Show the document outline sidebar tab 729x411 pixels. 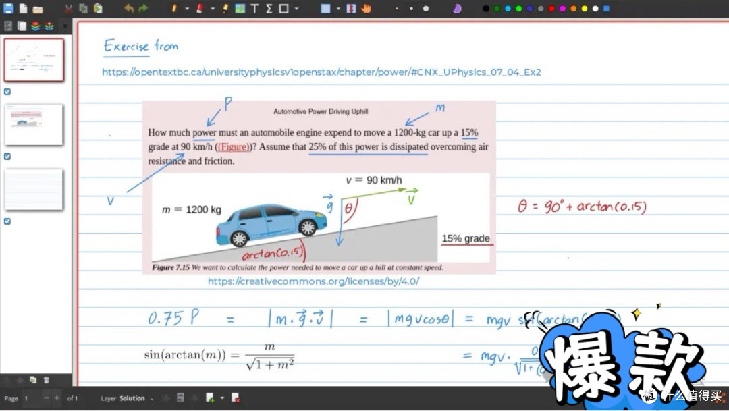8,26
